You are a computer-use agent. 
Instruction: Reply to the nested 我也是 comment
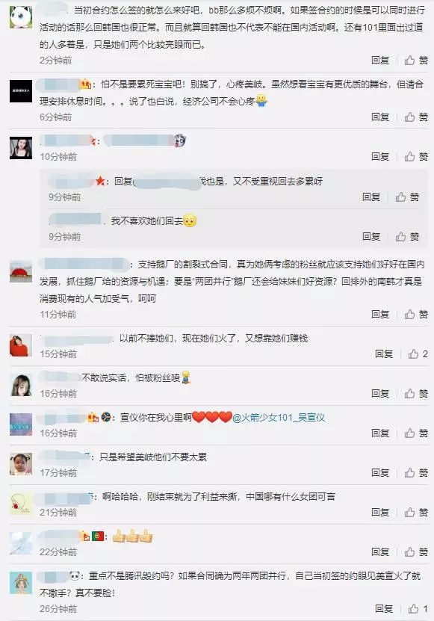[371, 197]
